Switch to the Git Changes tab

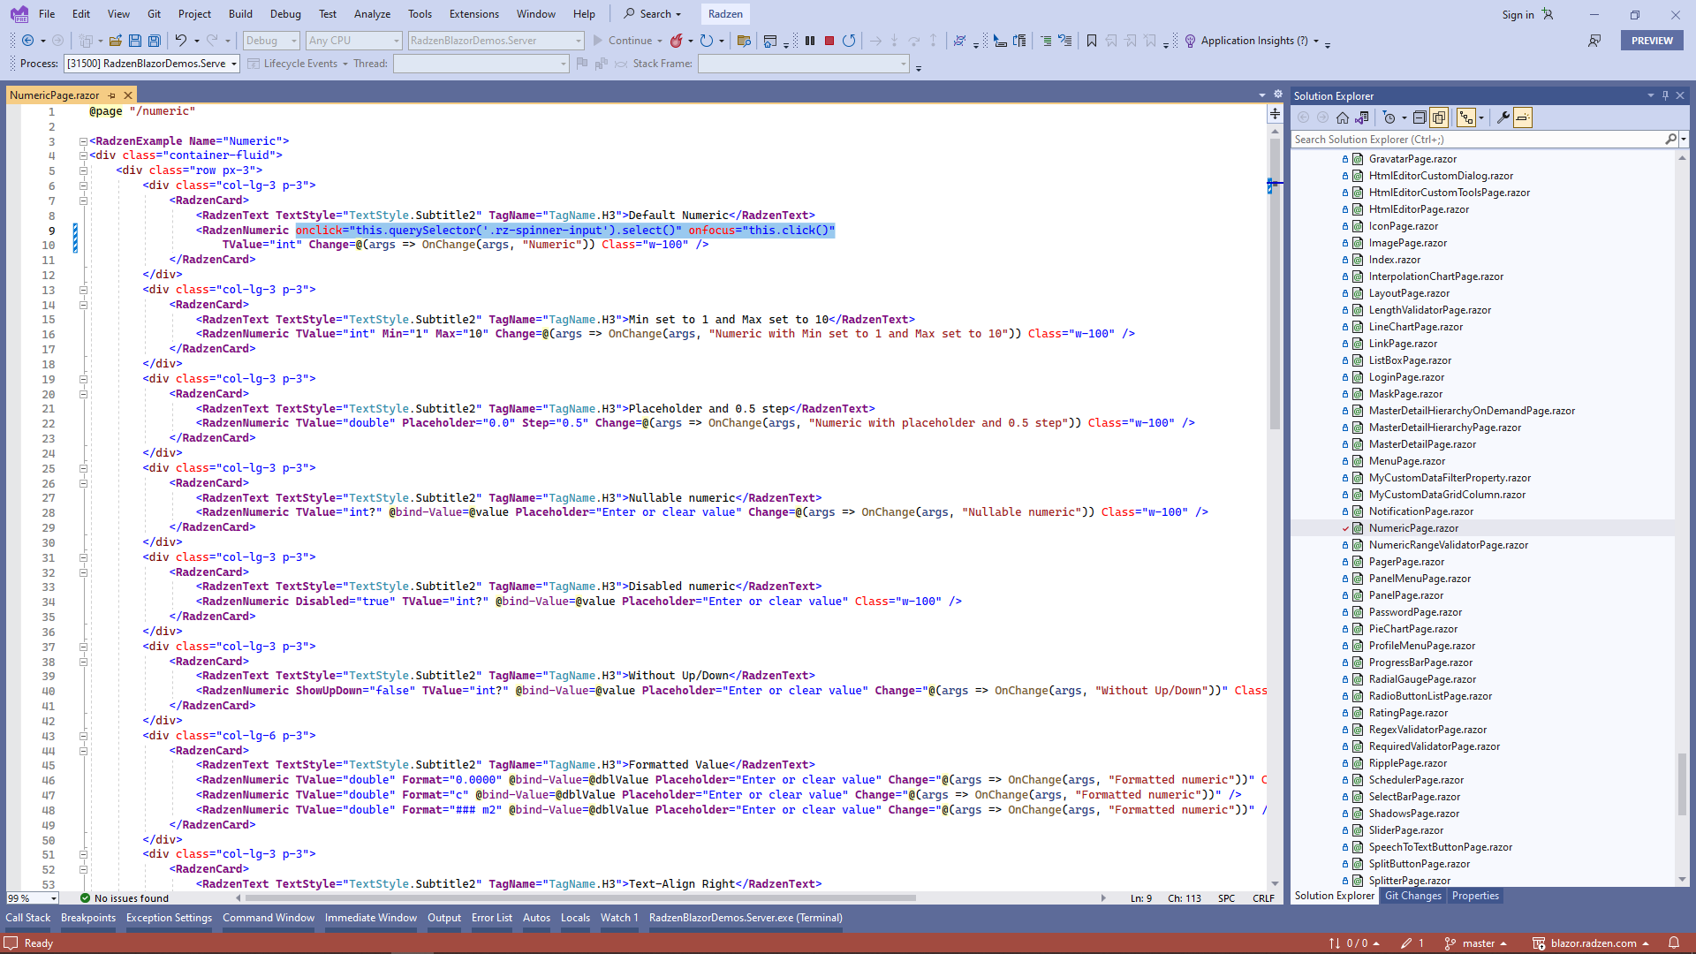pyautogui.click(x=1412, y=896)
